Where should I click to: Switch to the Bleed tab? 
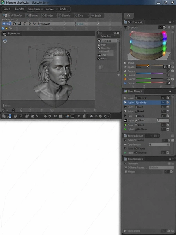7,9
